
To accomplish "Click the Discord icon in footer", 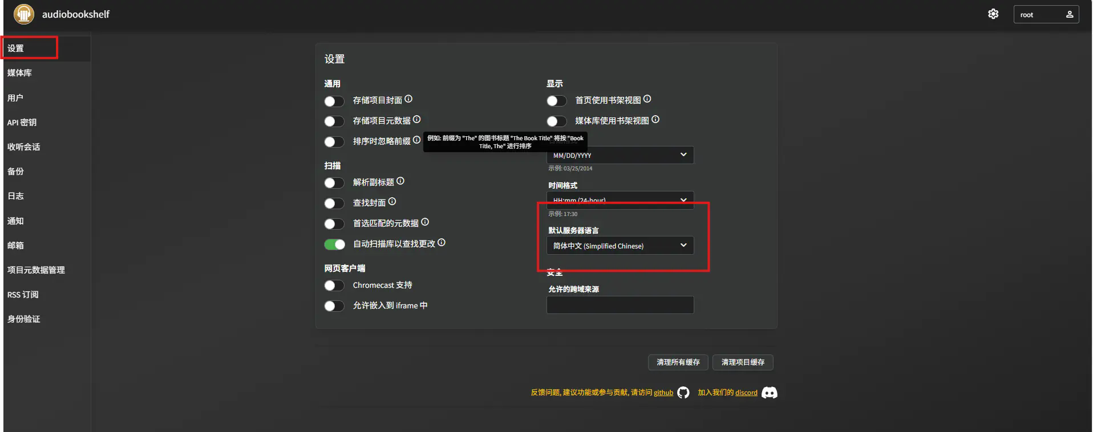I will pyautogui.click(x=770, y=393).
